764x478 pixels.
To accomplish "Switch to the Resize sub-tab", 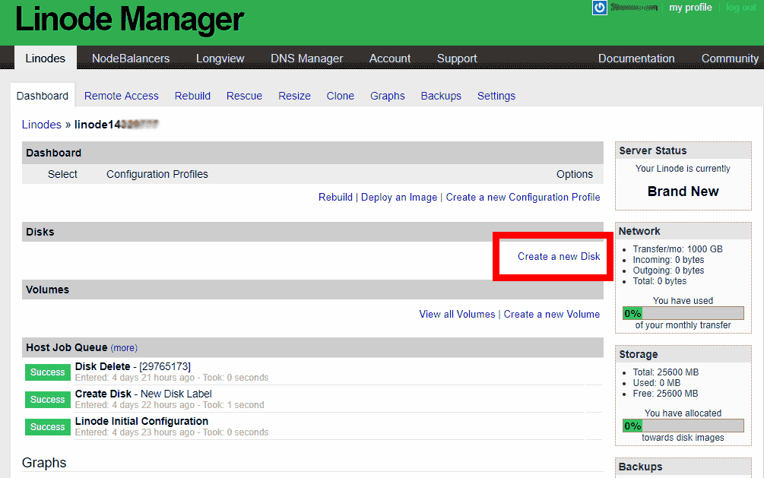I will pos(294,96).
